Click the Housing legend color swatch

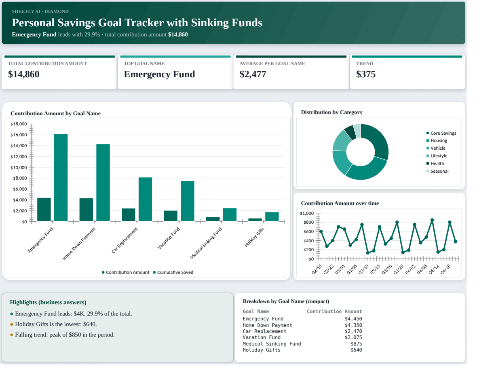(428, 141)
